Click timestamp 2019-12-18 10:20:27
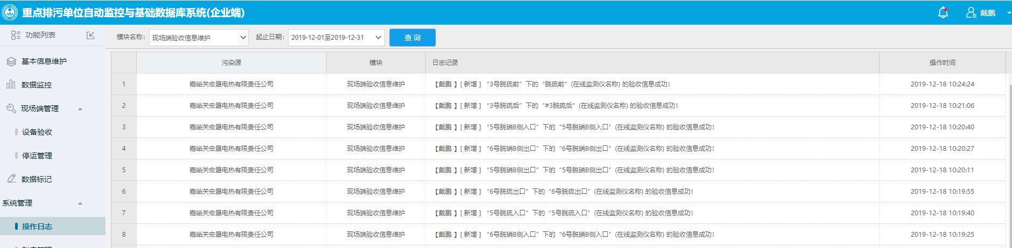Viewport: 1012px width, 248px height. [x=943, y=149]
